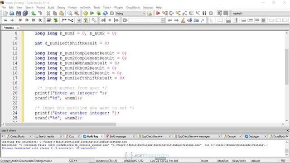Open the global scope dropdown
The image size is (290, 163).
point(261,13)
